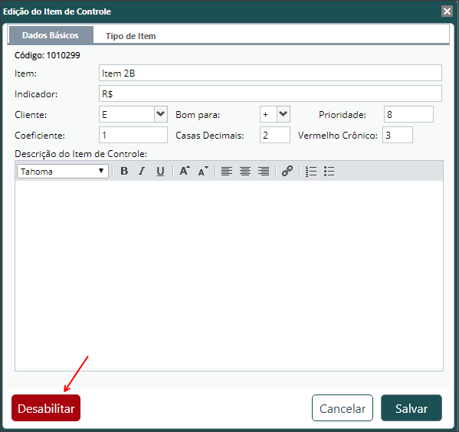
Task: Expand the Cliente dropdown
Action: pyautogui.click(x=161, y=114)
